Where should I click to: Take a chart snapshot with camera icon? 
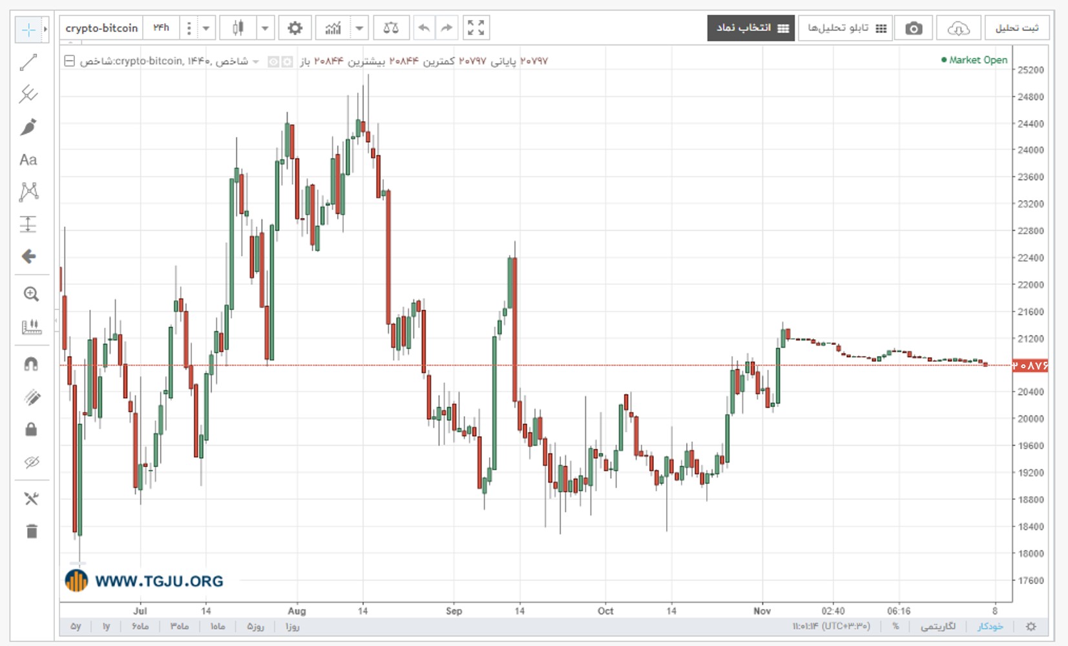pos(913,28)
